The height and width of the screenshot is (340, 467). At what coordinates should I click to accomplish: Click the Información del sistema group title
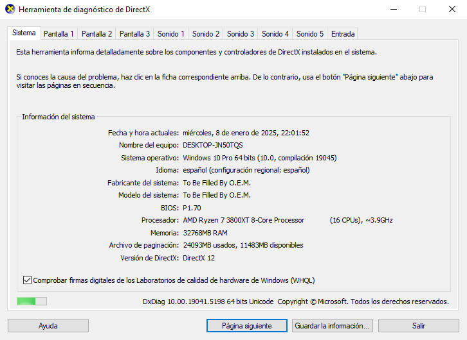[59, 117]
